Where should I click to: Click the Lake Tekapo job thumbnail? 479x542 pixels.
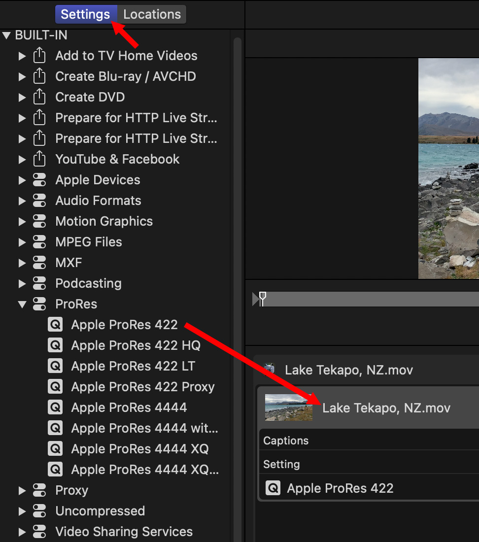click(288, 407)
